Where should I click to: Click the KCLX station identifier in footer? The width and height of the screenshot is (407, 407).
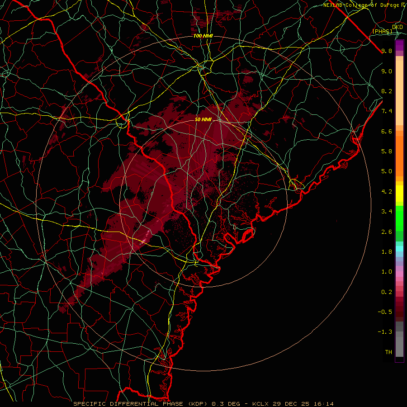point(260,404)
